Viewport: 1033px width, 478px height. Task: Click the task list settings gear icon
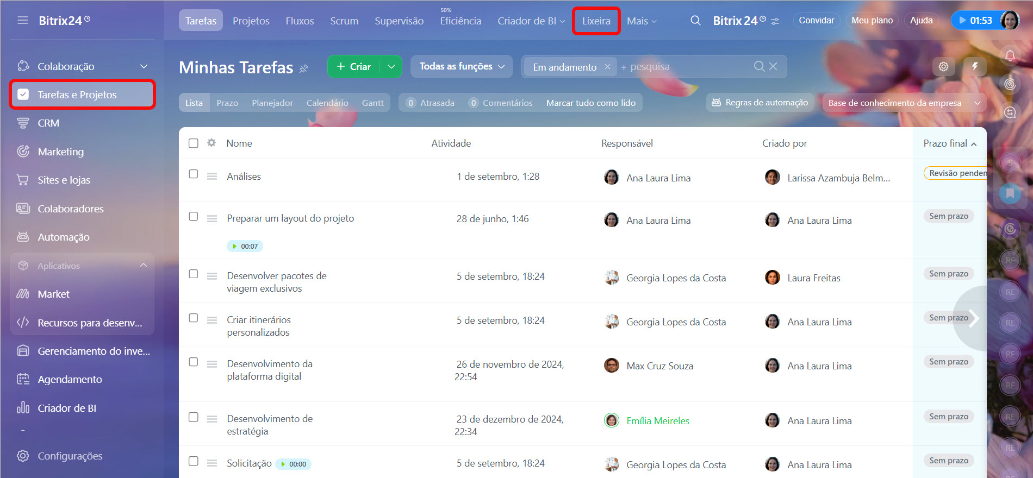(943, 66)
